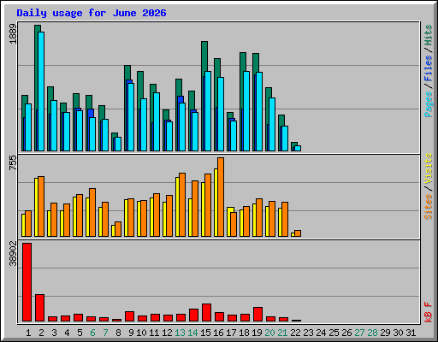Click the cyan pages bar for day 15
The width and height of the screenshot is (438, 342).
coord(208,111)
